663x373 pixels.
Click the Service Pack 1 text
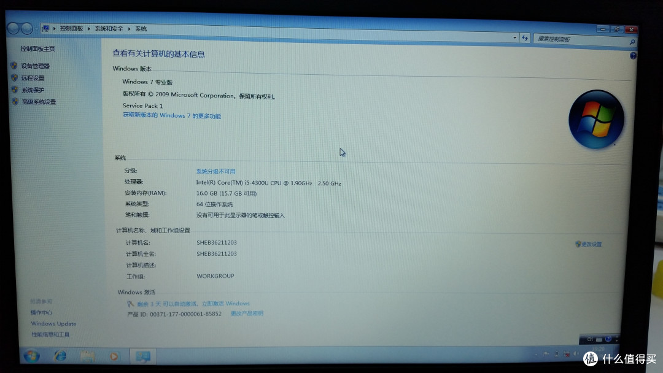(143, 106)
